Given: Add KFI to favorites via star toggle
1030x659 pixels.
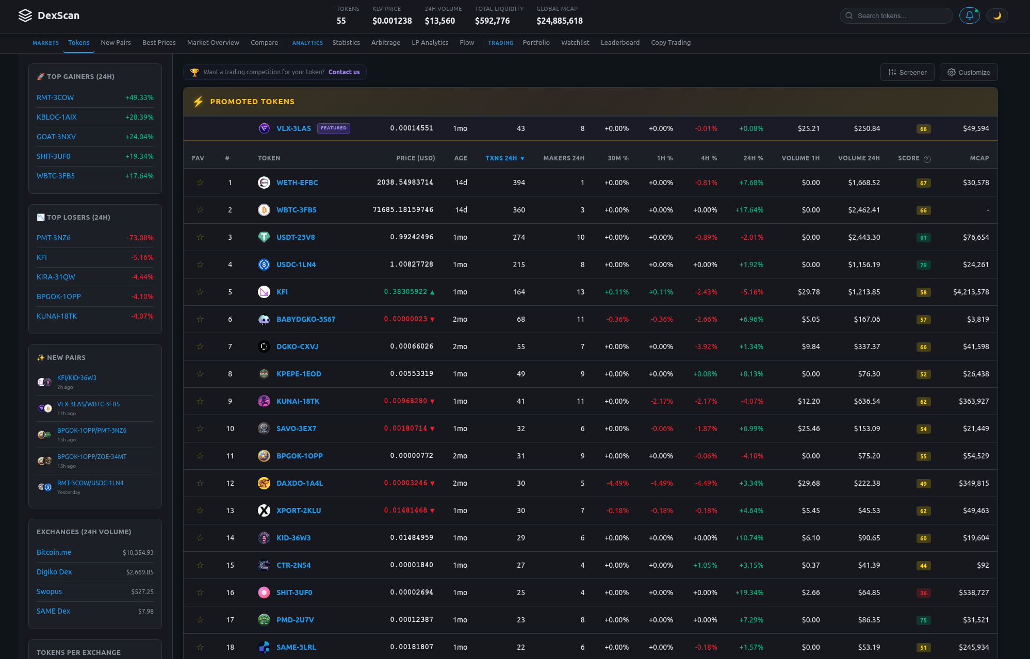Looking at the screenshot, I should 200,292.
